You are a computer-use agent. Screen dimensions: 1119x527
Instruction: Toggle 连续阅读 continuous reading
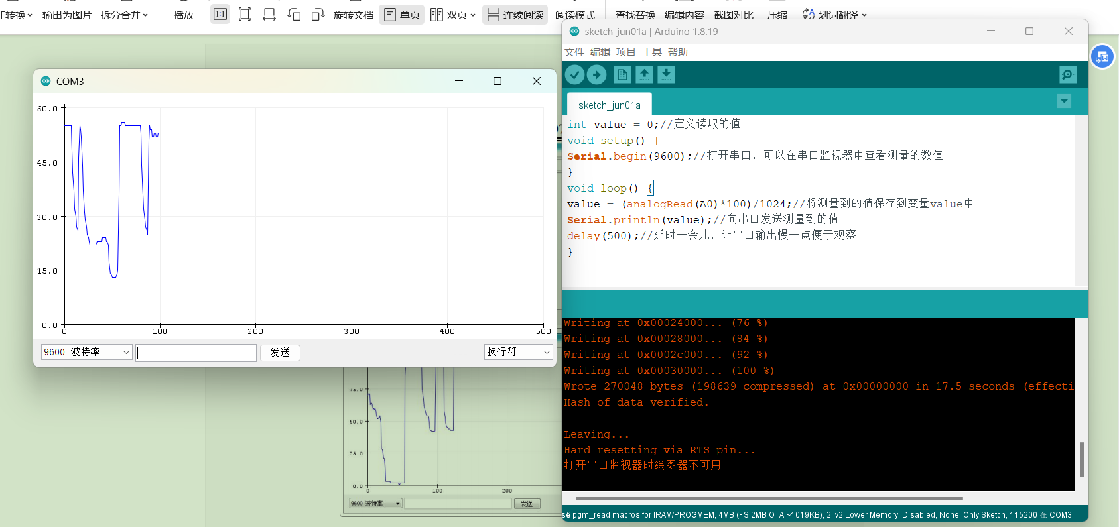coord(515,15)
